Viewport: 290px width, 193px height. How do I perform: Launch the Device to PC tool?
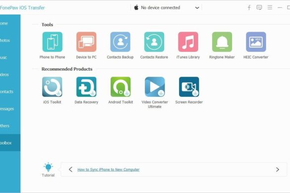click(x=86, y=42)
